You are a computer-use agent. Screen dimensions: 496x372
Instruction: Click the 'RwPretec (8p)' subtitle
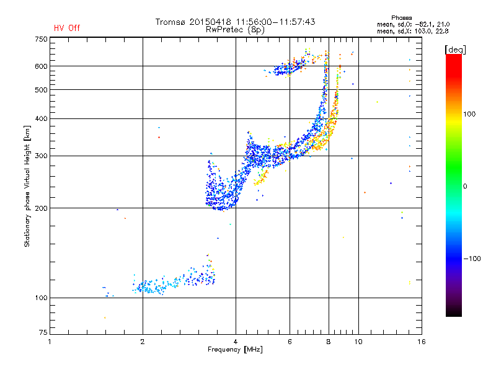point(235,30)
